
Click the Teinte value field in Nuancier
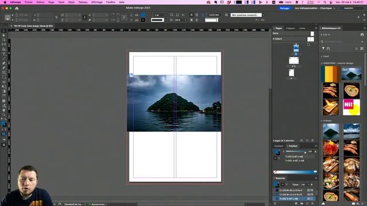tap(303, 184)
